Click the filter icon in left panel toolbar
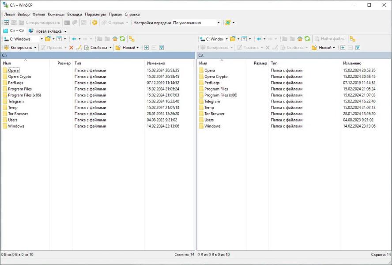 point(59,39)
